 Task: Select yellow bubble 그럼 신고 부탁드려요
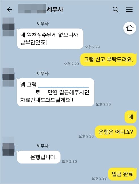(x=108, y=59)
